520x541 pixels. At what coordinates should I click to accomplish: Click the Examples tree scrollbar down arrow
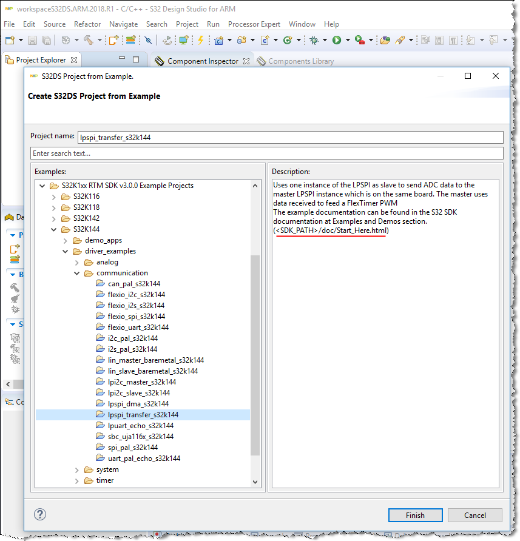255,482
